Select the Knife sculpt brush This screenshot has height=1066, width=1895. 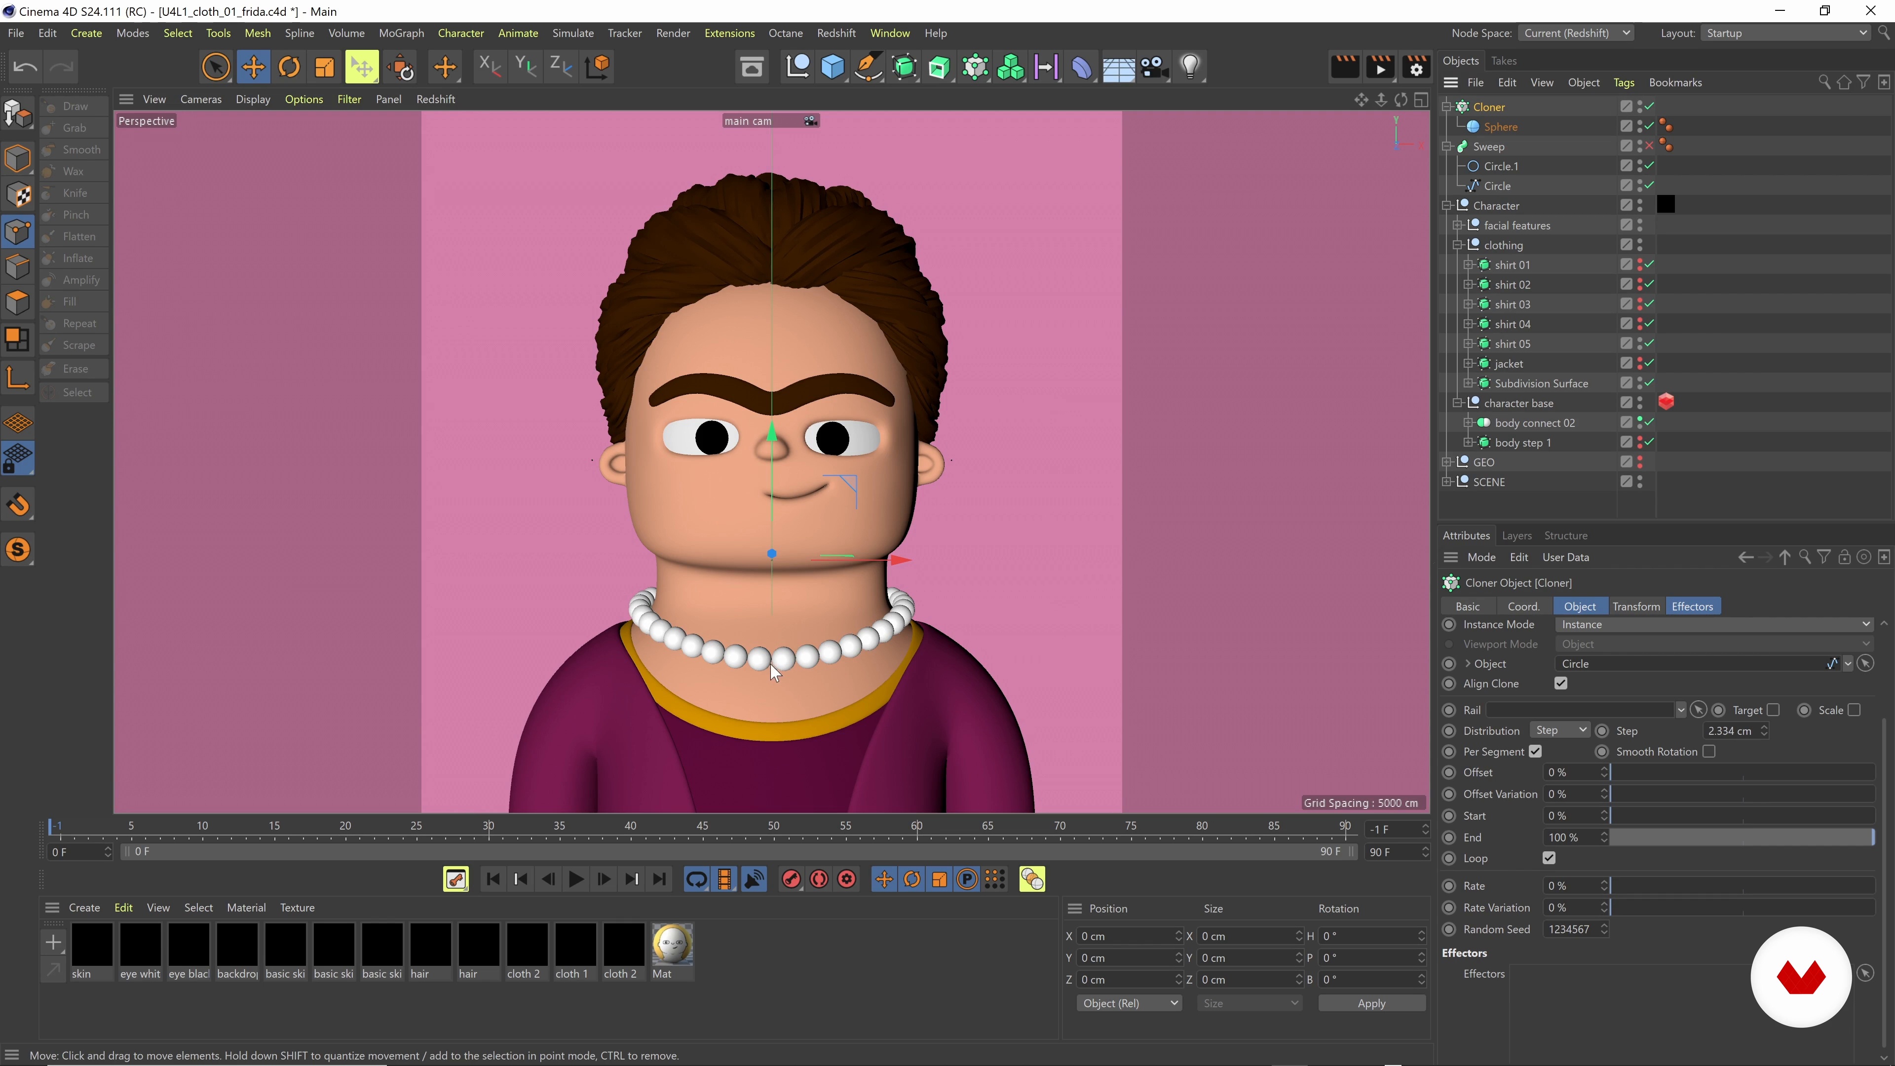pos(74,193)
